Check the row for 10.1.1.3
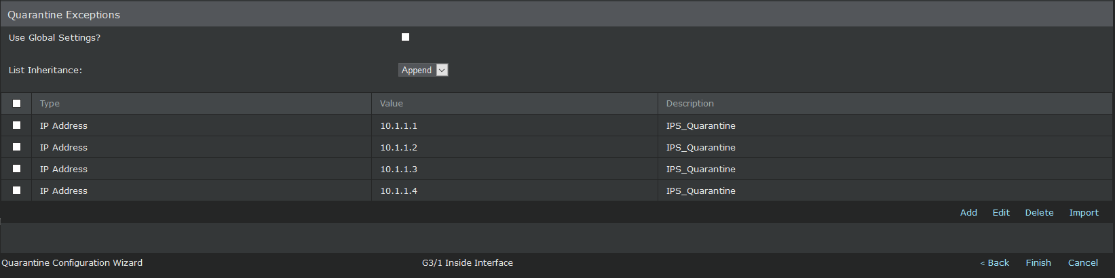 point(16,169)
